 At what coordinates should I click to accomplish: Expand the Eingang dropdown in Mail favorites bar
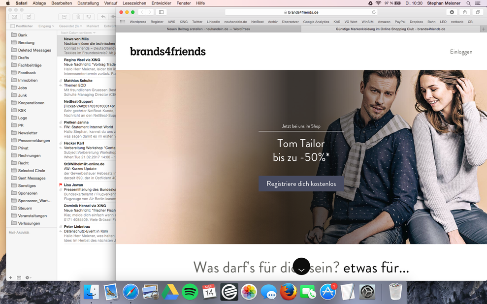[46, 26]
